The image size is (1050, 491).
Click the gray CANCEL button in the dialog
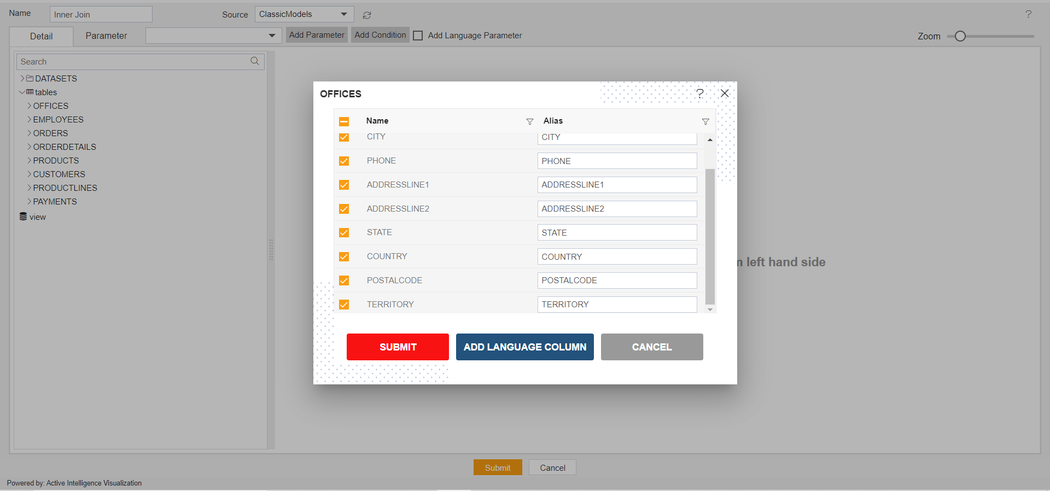coord(652,347)
